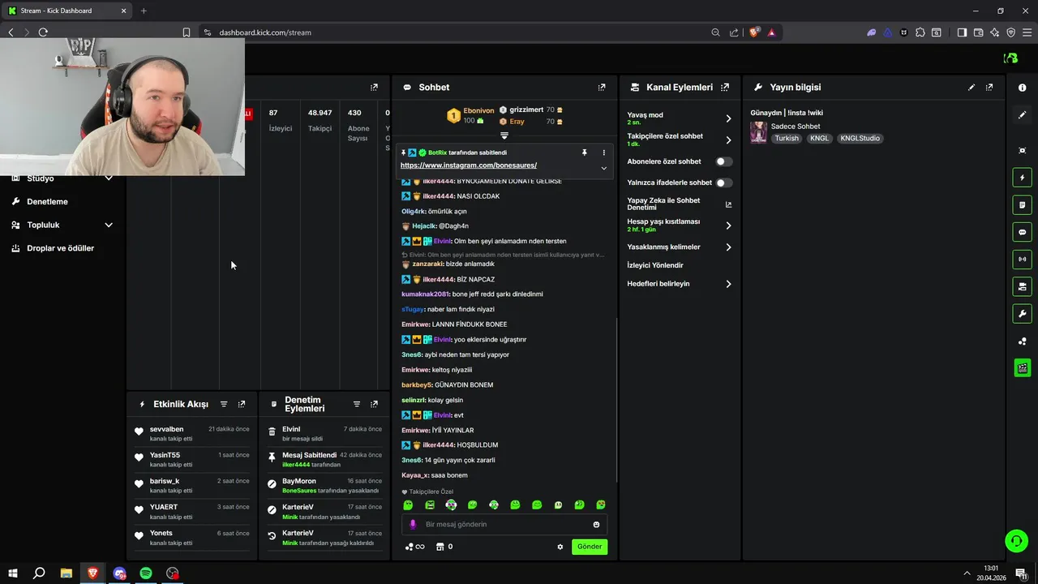Open filter options in Etkinlik Akışı
Screen dimensions: 1038x584
coord(224,404)
